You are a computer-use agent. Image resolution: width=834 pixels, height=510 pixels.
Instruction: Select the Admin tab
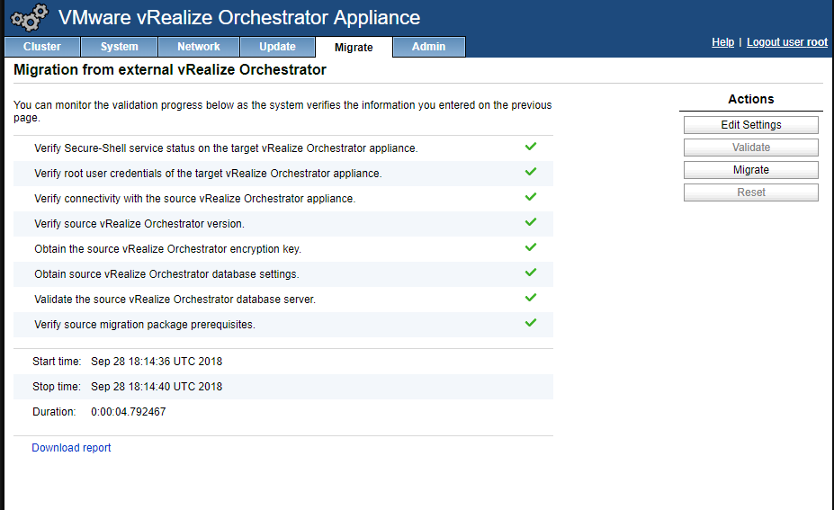[x=429, y=47]
